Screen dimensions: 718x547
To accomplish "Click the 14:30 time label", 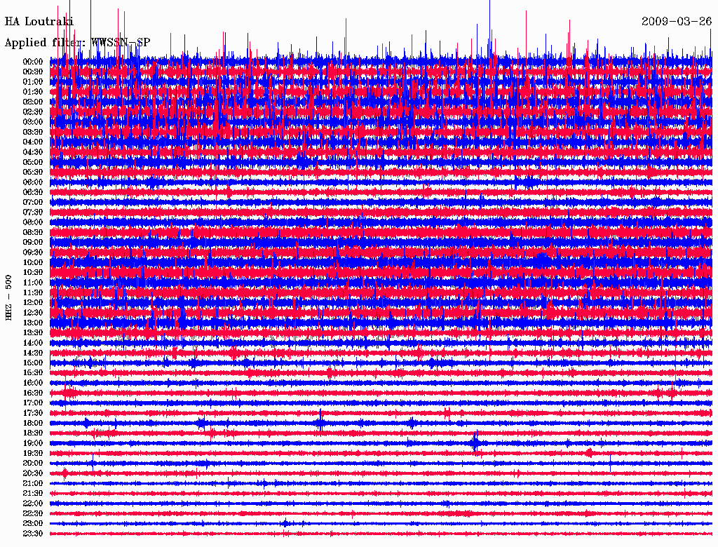I will click(33, 353).
